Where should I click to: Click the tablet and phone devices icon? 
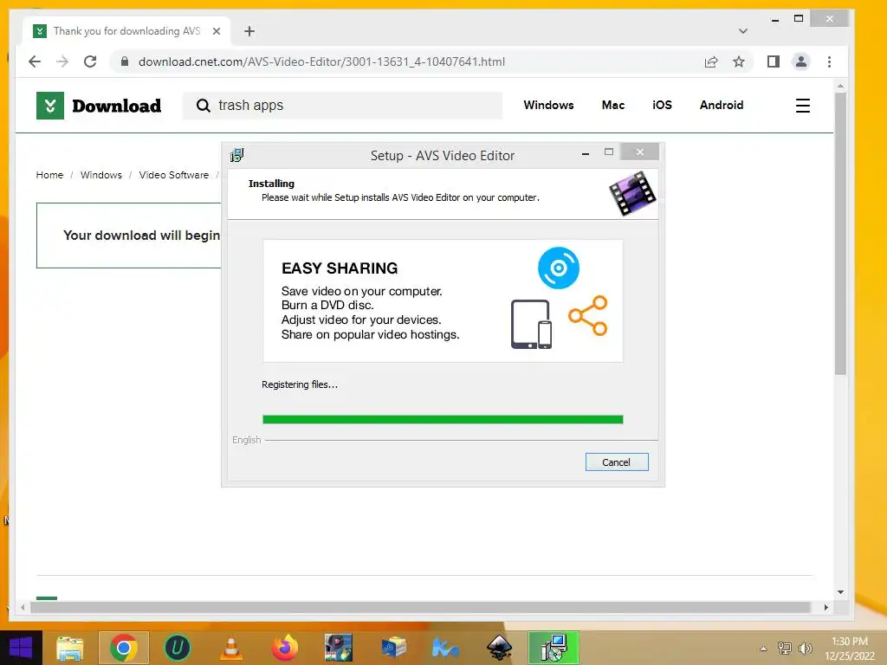(x=531, y=324)
